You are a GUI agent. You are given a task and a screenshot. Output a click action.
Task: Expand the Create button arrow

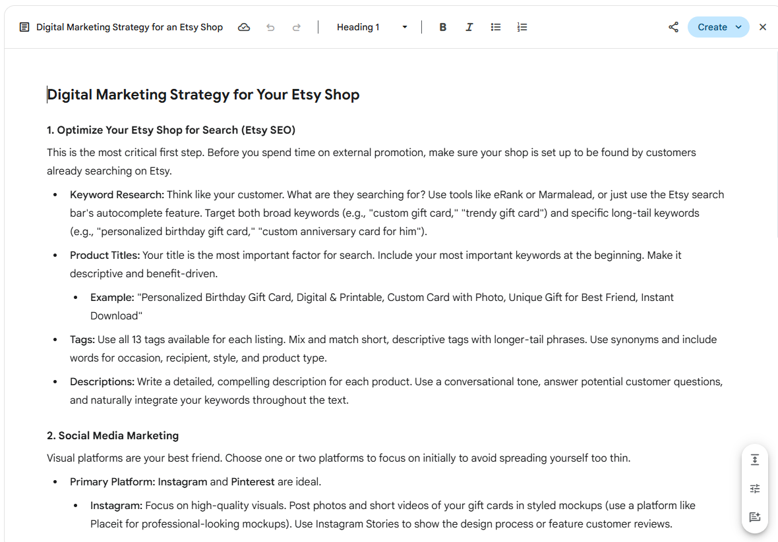click(739, 27)
